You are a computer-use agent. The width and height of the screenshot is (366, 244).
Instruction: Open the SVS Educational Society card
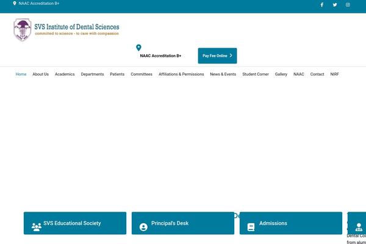pos(75,223)
